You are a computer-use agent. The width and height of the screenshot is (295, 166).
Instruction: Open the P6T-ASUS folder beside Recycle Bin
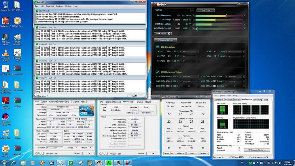(17, 6)
